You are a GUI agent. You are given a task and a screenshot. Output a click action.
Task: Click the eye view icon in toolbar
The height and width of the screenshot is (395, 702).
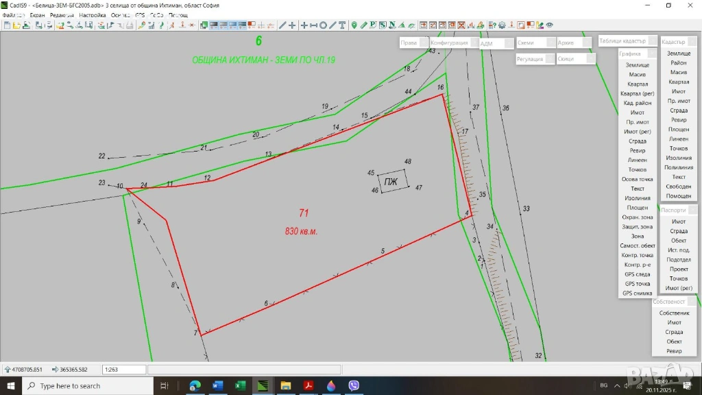tap(549, 25)
